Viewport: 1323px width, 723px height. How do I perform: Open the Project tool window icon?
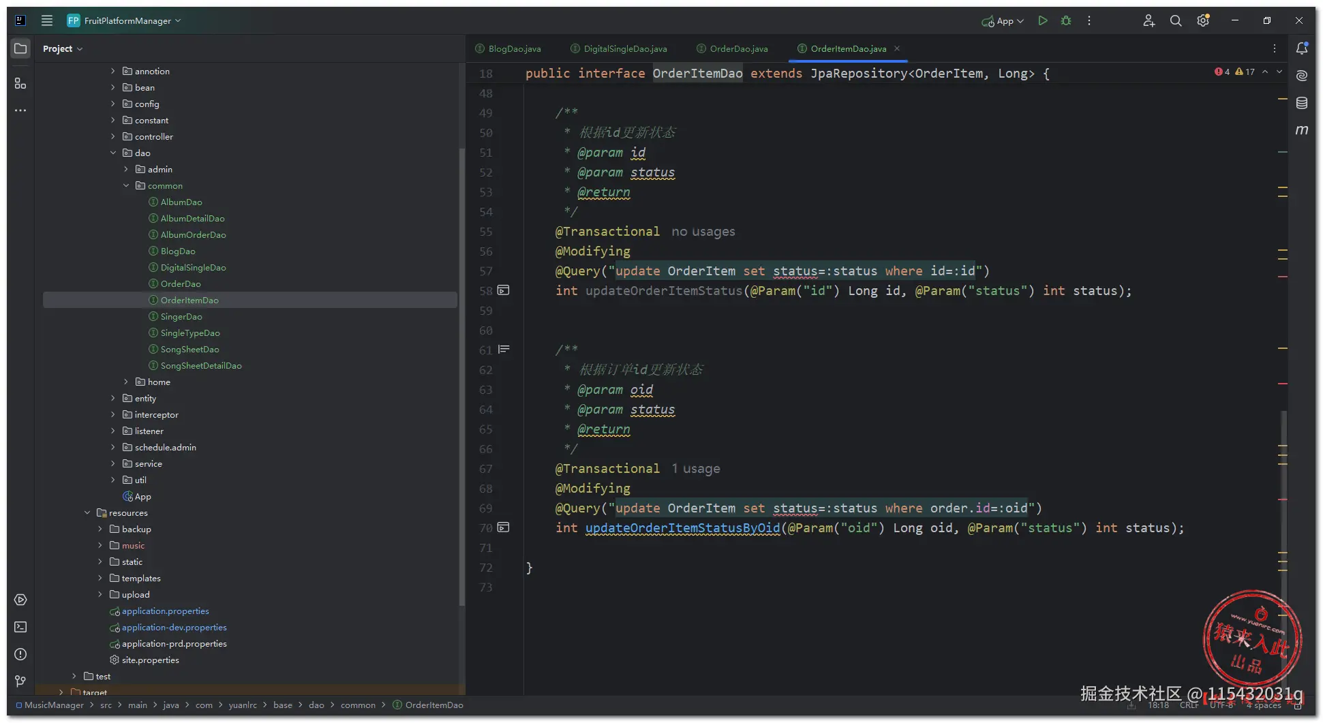[20, 48]
